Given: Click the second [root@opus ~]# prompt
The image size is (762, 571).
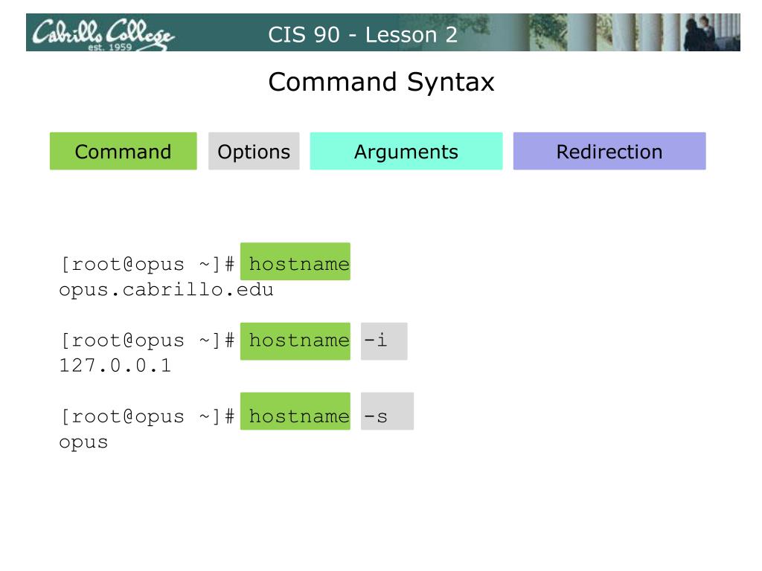Looking at the screenshot, I should 148,341.
